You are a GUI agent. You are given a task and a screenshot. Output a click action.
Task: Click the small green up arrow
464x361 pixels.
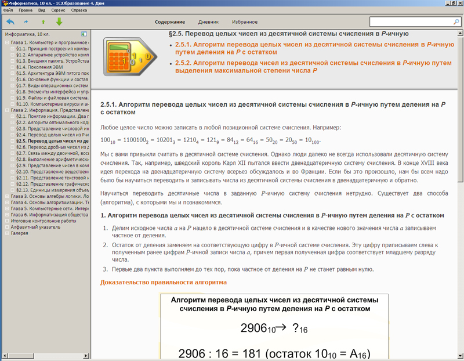(x=42, y=22)
